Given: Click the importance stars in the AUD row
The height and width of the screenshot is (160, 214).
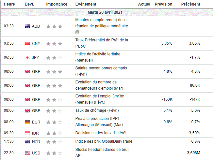Looking at the screenshot, I should tap(54, 26).
